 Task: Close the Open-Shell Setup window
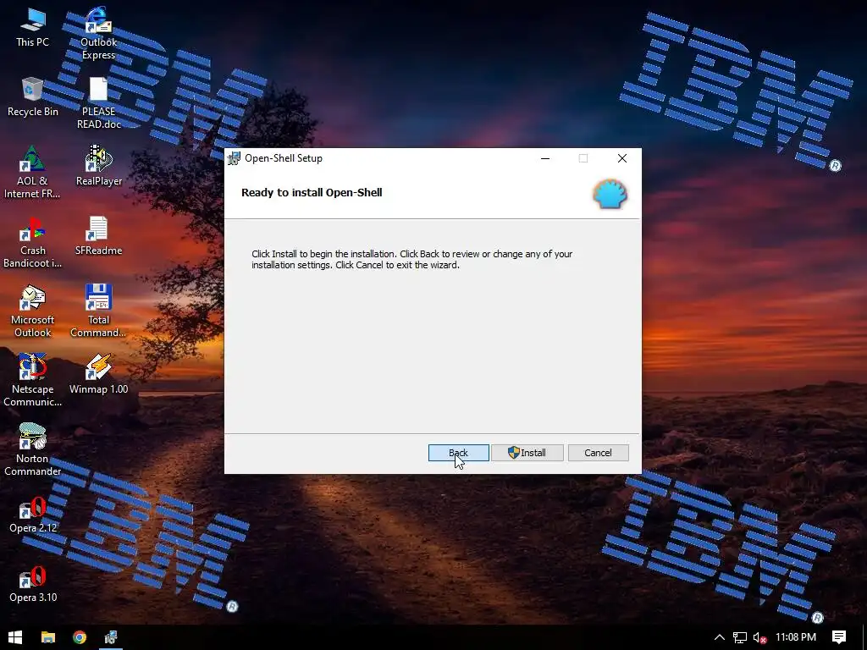622,158
